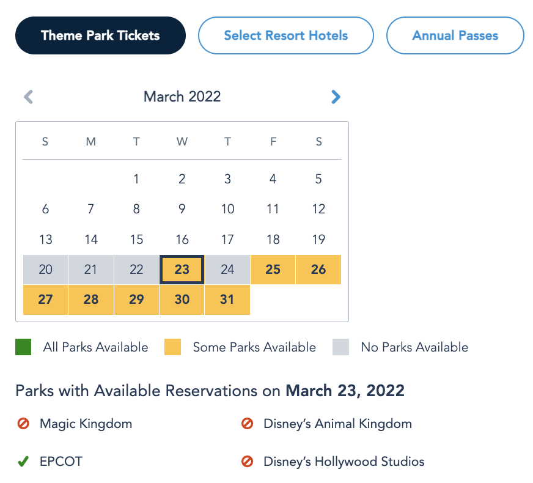Screen dimensions: 533x483
Task: Choose March 31 on the calendar
Action: click(x=227, y=300)
